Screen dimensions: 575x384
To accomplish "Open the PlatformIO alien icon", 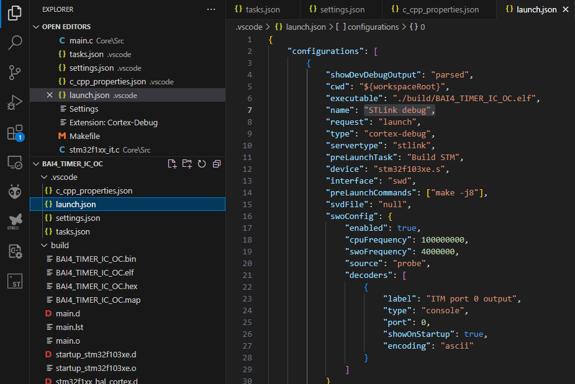I will coord(15,192).
